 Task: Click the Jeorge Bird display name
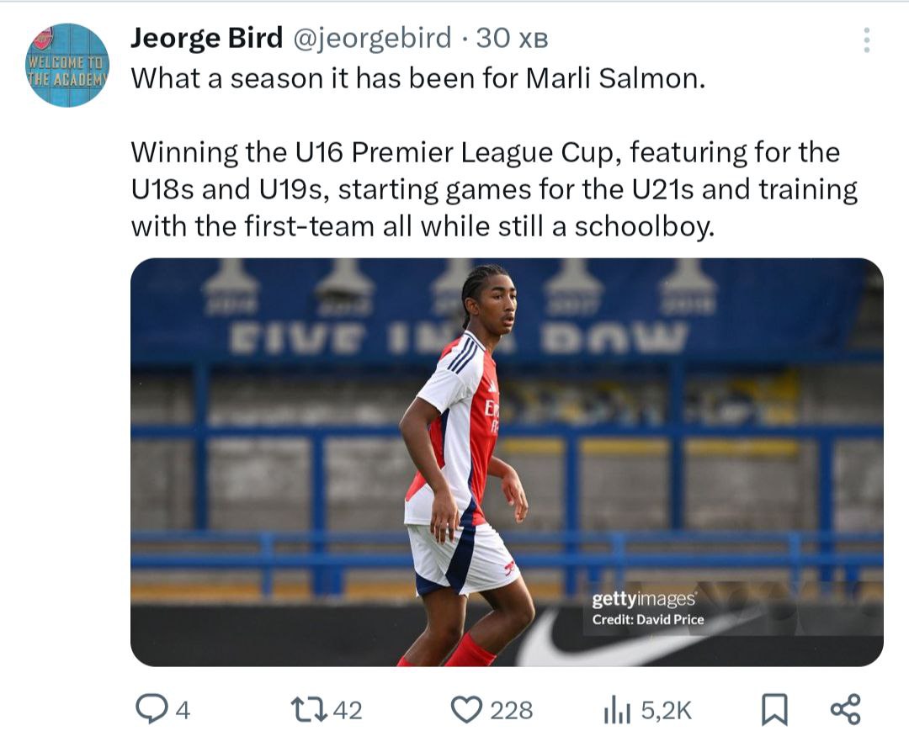coord(207,38)
